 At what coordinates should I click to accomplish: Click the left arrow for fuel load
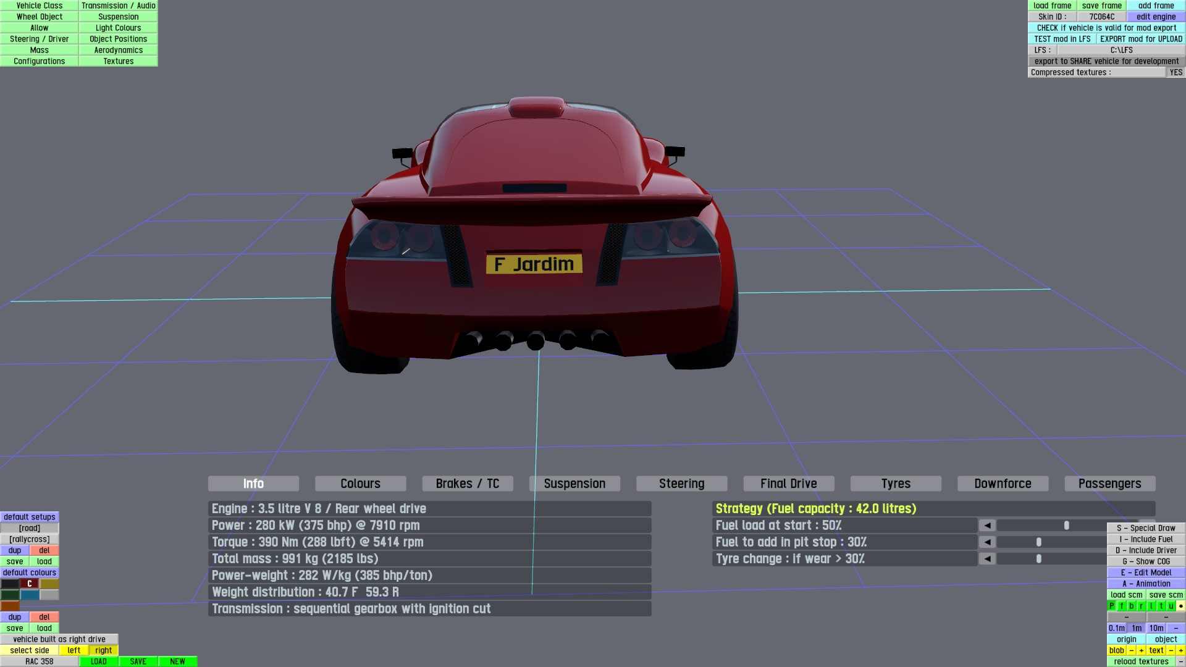click(x=987, y=526)
